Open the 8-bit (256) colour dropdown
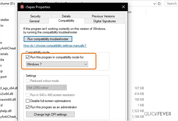178x121 pixels. coord(46,88)
